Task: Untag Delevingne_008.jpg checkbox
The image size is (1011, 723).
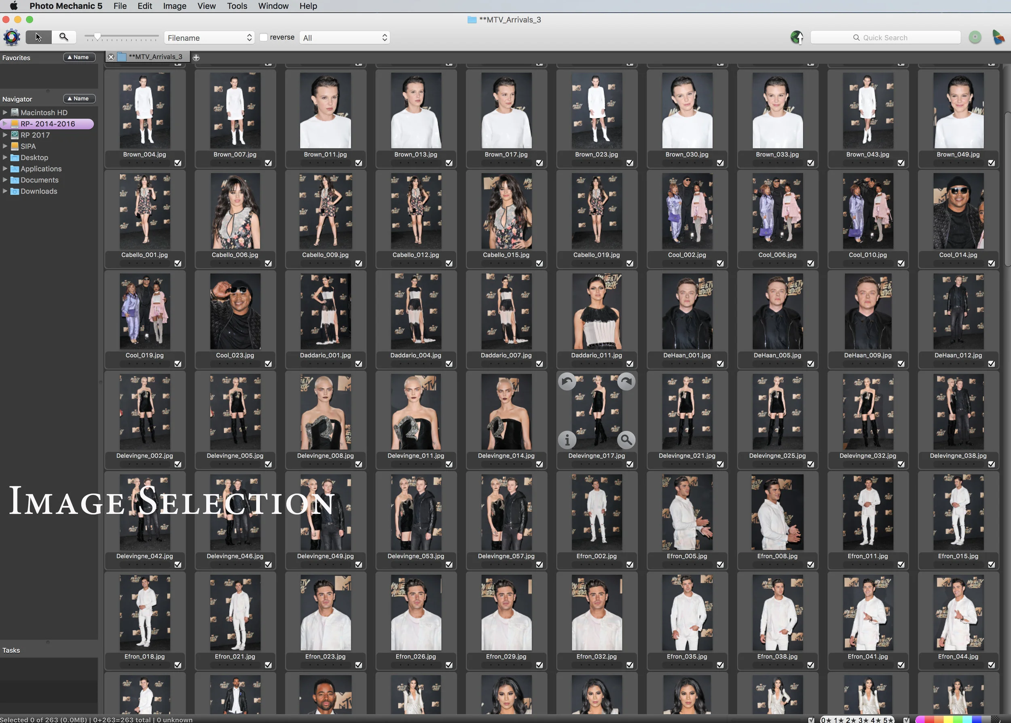Action: click(x=358, y=464)
